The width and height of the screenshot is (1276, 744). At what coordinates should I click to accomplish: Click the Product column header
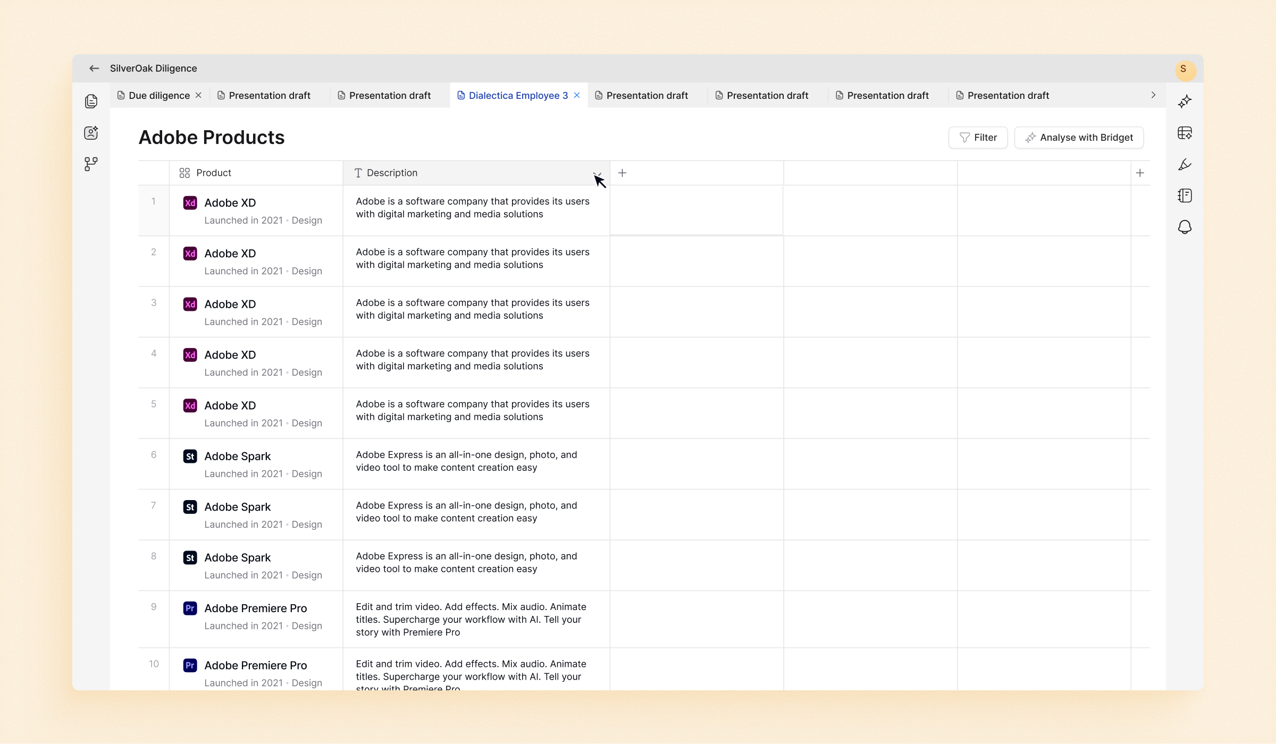pos(256,173)
